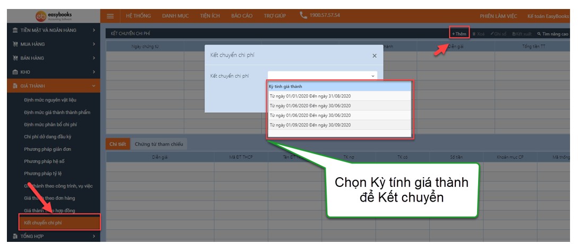Open the Hệ thống menu
This screenshot has width=578, height=244.
(138, 16)
